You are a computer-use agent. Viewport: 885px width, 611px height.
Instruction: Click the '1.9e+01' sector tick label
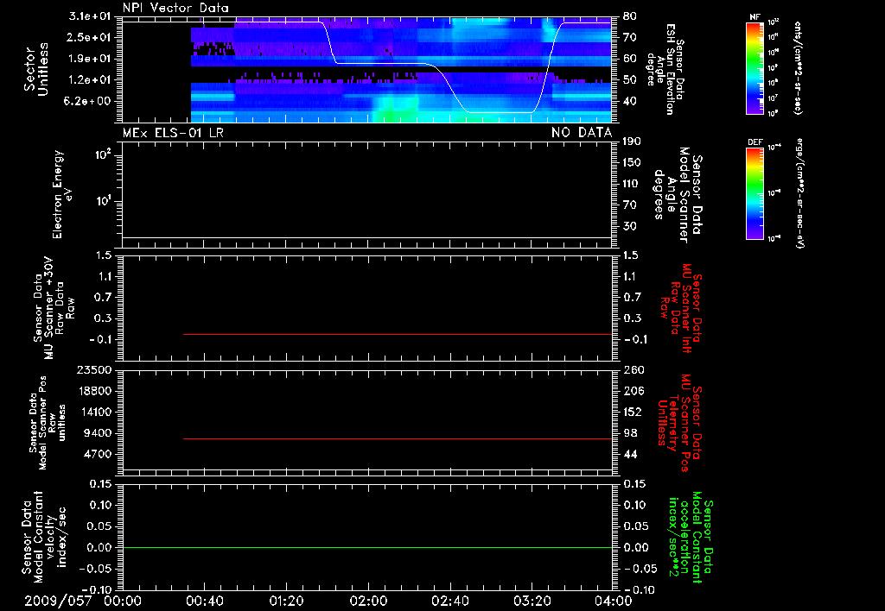90,59
